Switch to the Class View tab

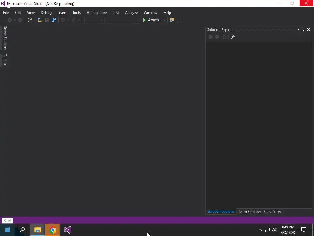pyautogui.click(x=272, y=211)
